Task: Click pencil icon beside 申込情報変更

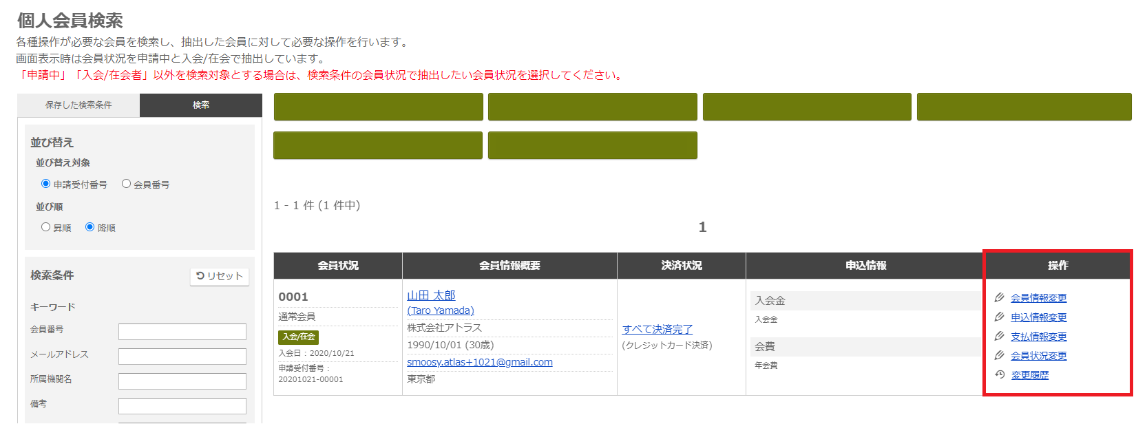Action: pyautogui.click(x=999, y=317)
